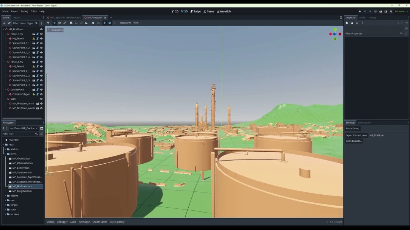Toggle visibility of MP_FireStorm_Assets

(x=41, y=108)
